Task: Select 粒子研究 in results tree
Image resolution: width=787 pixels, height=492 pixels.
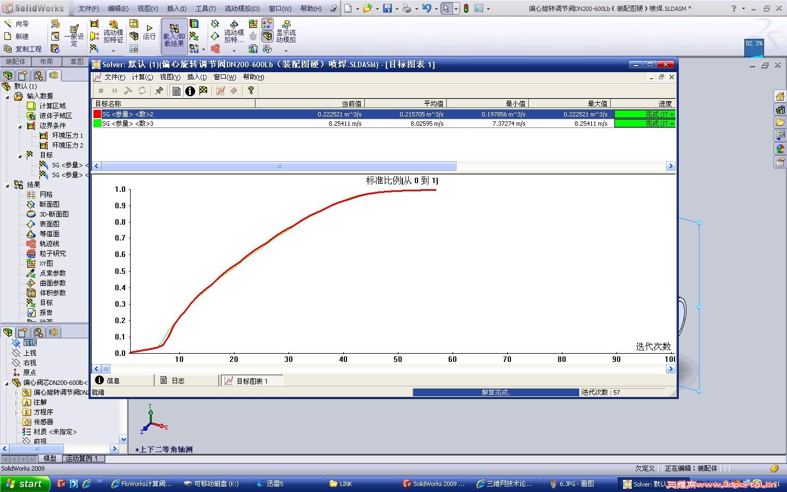Action: click(52, 254)
